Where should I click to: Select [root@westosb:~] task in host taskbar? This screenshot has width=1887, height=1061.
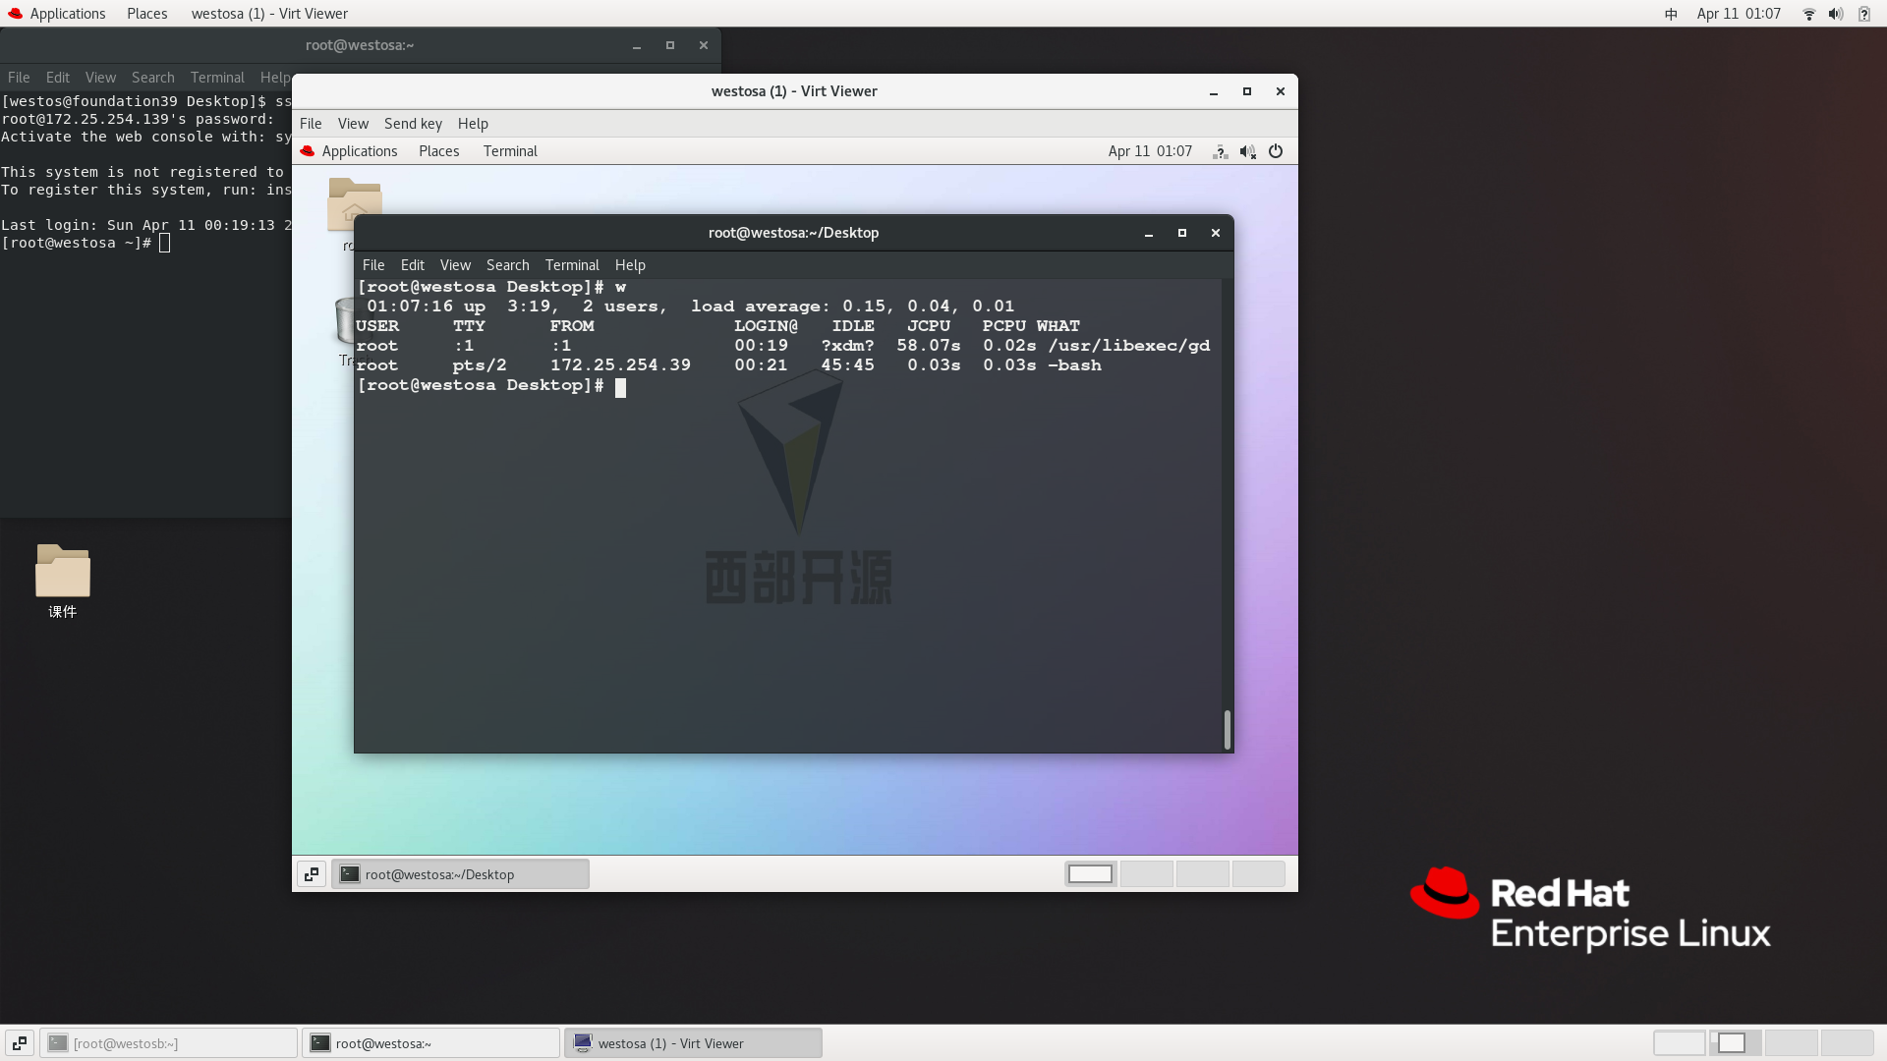(x=168, y=1043)
